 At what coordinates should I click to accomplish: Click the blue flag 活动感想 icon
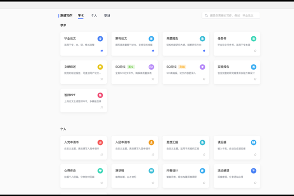(x=253, y=171)
